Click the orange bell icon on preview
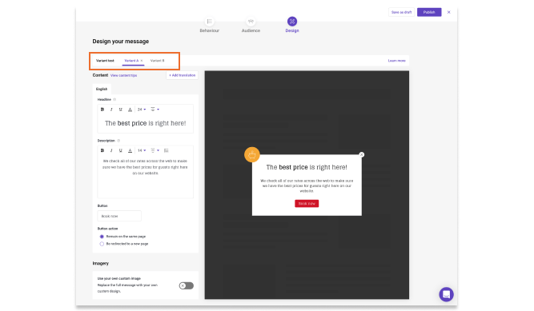This screenshot has width=534, height=311. click(252, 155)
